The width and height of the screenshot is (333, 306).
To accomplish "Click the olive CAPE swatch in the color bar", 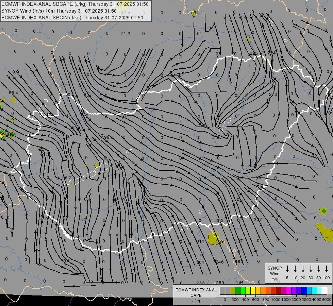I will pyautogui.click(x=233, y=291).
